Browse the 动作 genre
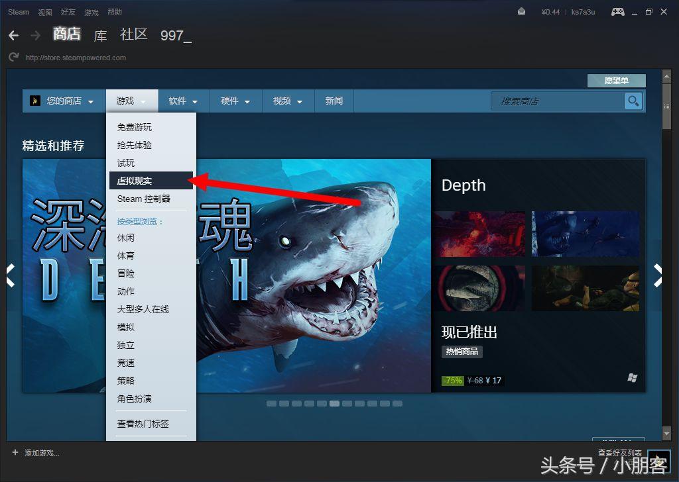 click(x=125, y=291)
